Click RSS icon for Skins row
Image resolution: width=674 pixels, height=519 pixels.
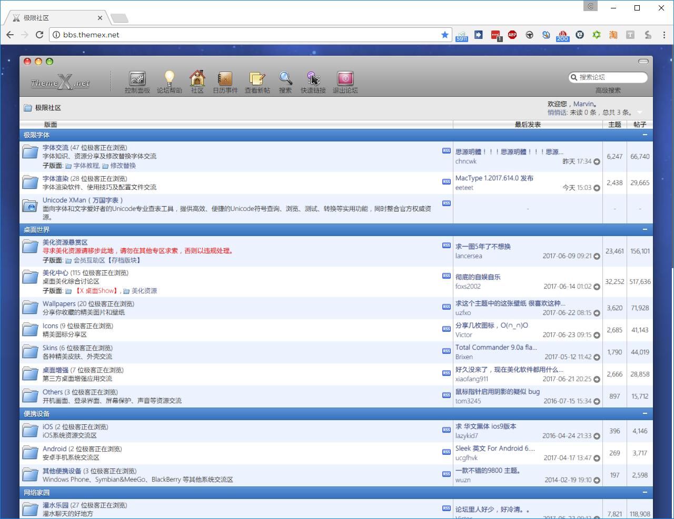(447, 351)
